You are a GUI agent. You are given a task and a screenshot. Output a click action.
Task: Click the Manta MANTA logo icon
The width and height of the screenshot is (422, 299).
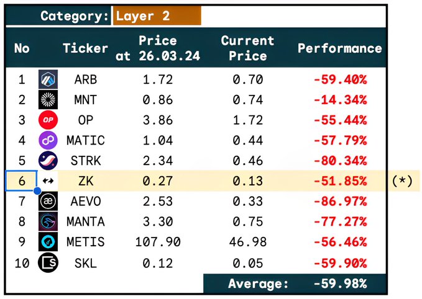48,221
